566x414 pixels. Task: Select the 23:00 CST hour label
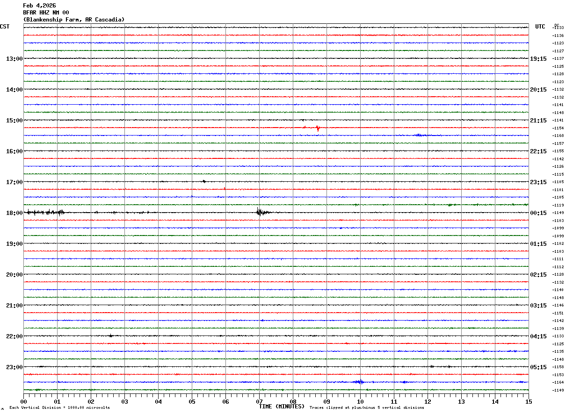tap(15, 367)
